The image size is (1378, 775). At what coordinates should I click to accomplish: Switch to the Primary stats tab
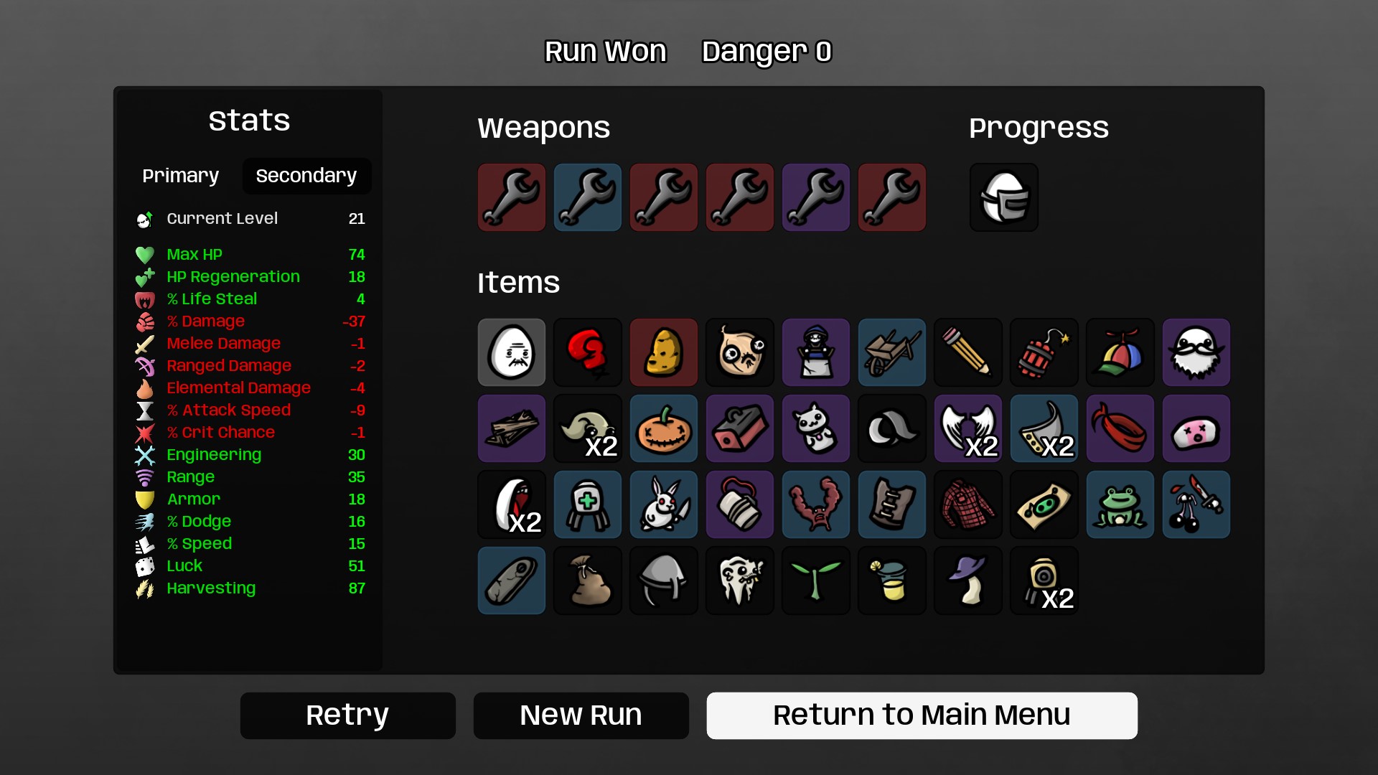[x=181, y=176]
